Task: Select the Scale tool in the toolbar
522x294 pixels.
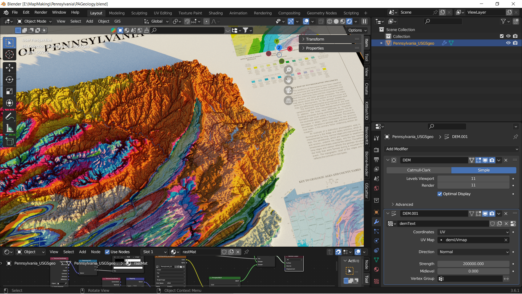Action: pyautogui.click(x=10, y=91)
